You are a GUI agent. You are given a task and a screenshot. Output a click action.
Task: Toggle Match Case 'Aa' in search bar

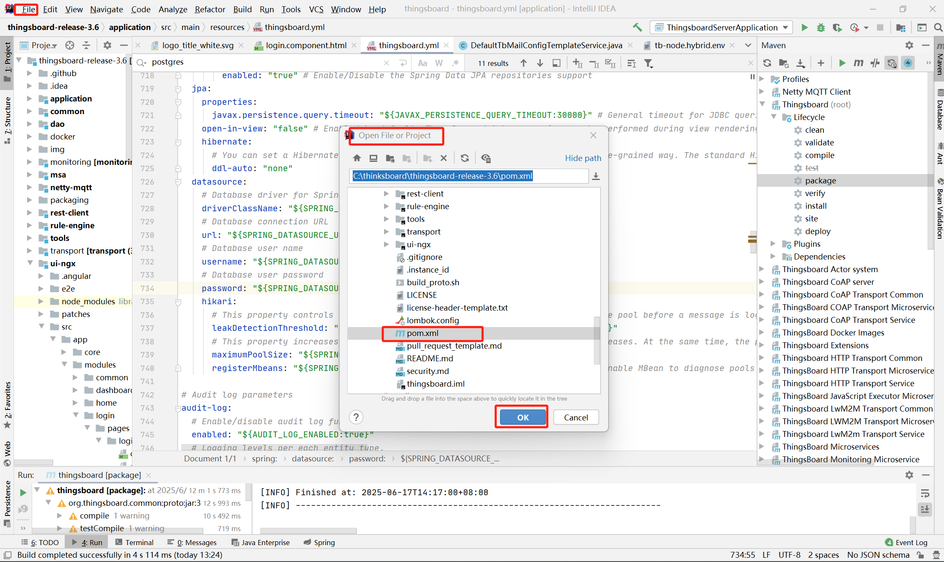(422, 63)
